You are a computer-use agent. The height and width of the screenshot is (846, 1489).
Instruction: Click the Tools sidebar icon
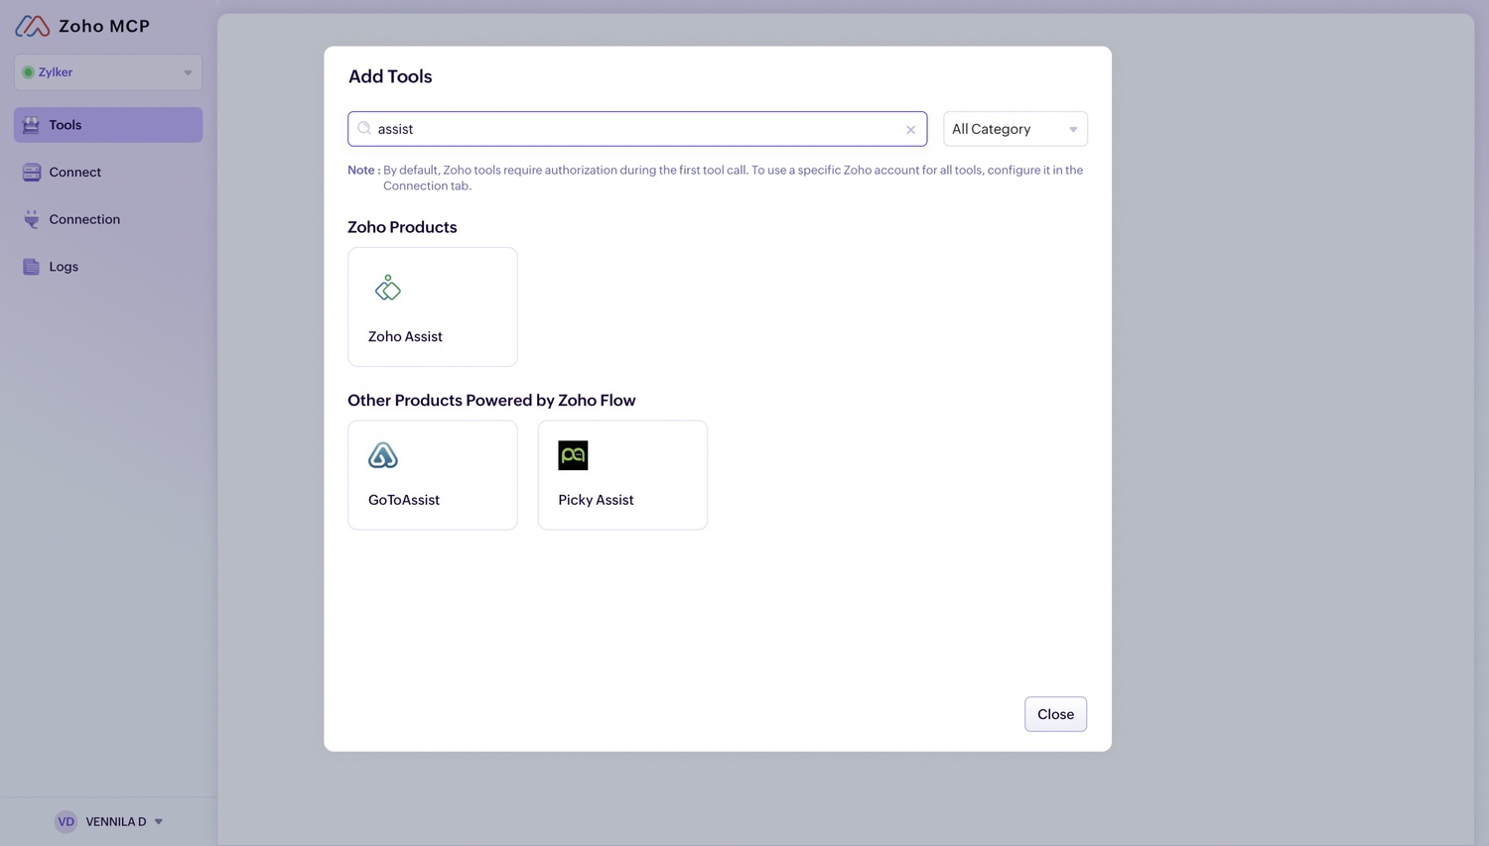click(32, 125)
